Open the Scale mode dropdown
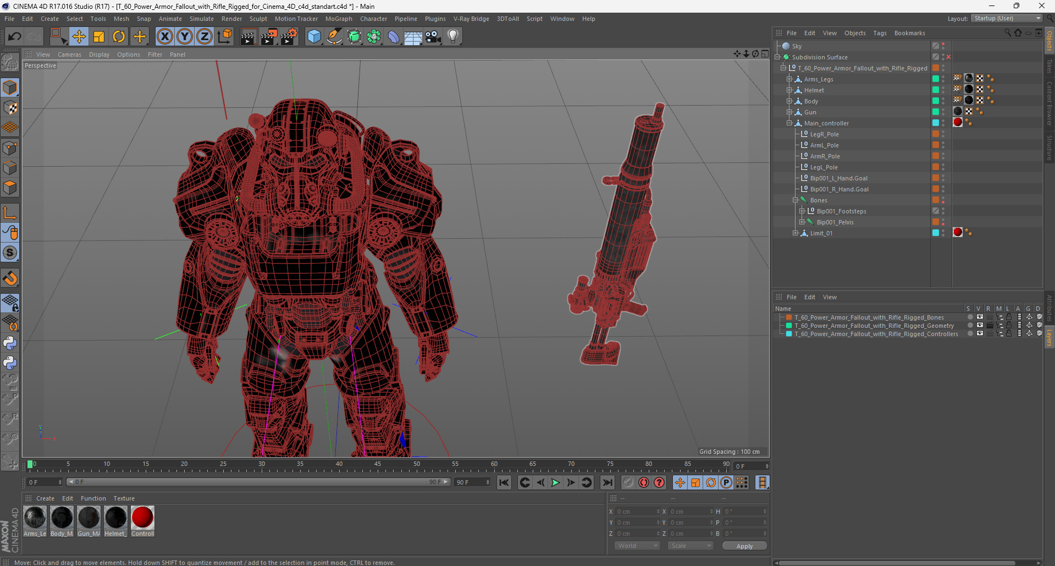 tap(691, 546)
